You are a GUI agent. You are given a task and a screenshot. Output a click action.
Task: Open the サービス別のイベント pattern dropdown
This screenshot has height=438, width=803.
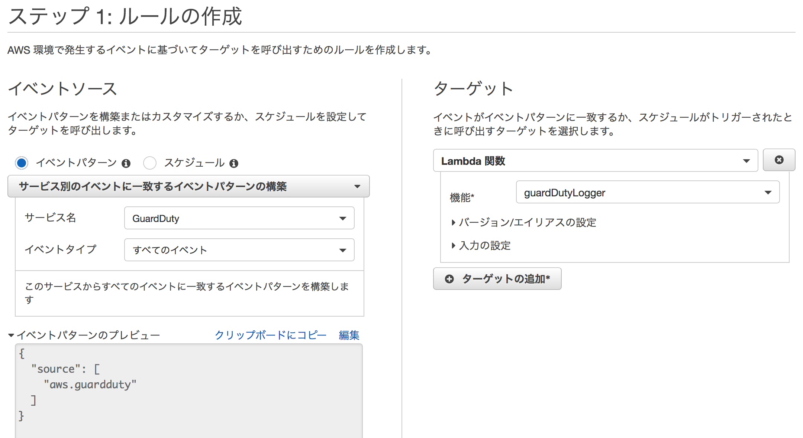(188, 186)
